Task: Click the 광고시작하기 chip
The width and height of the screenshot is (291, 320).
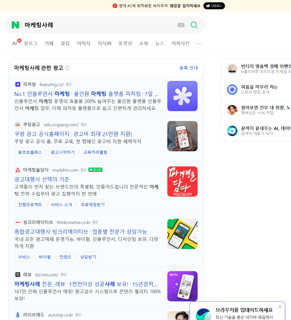Action: coord(63,152)
